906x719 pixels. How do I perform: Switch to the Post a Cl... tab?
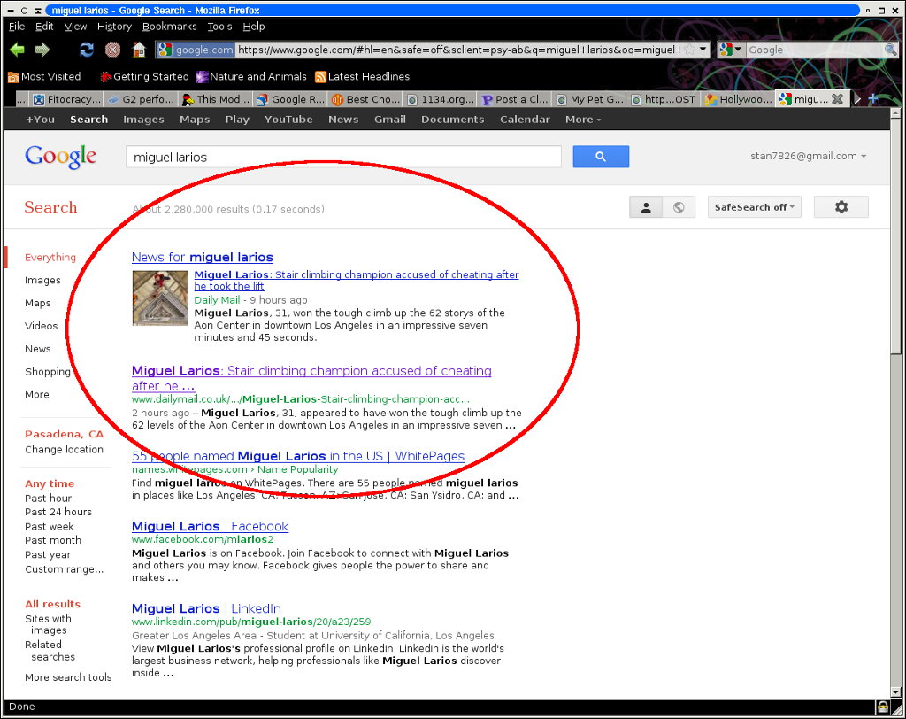tap(514, 99)
